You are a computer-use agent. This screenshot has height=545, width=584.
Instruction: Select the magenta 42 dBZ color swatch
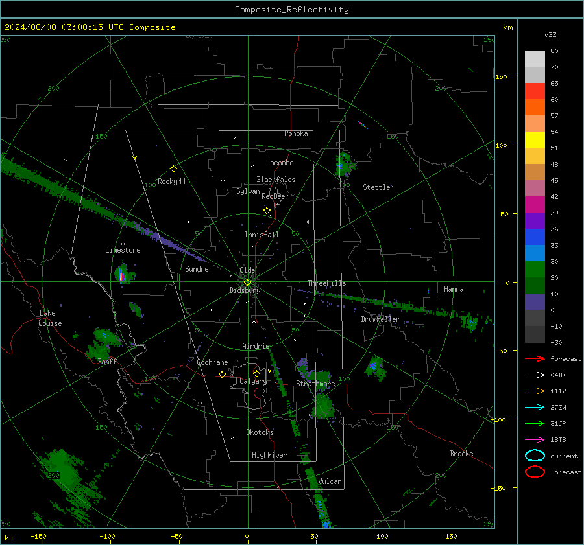tap(535, 205)
